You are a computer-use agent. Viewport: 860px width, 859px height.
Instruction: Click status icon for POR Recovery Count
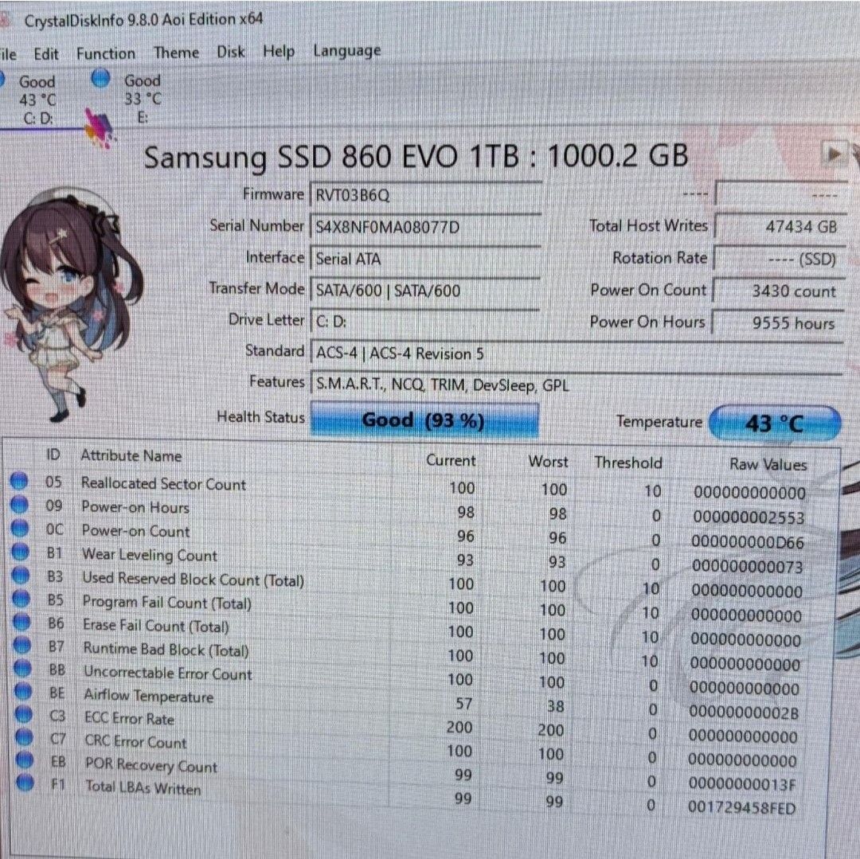[x=25, y=759]
